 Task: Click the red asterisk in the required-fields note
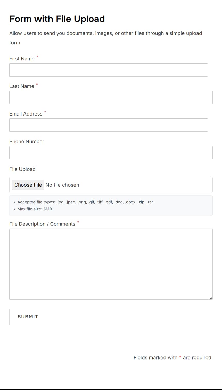pos(180,357)
